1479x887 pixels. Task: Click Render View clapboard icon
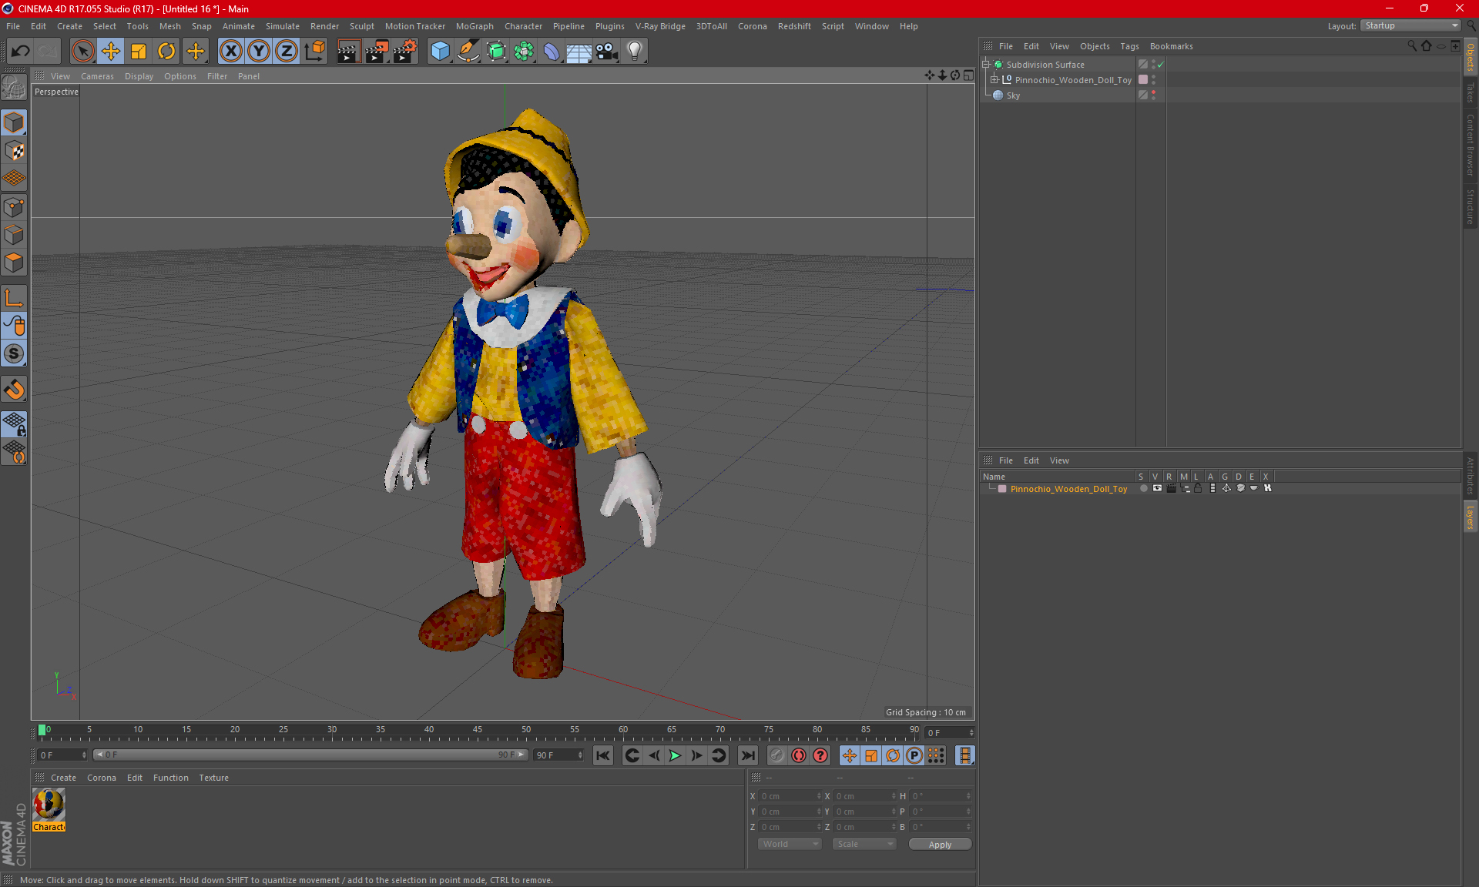(348, 52)
